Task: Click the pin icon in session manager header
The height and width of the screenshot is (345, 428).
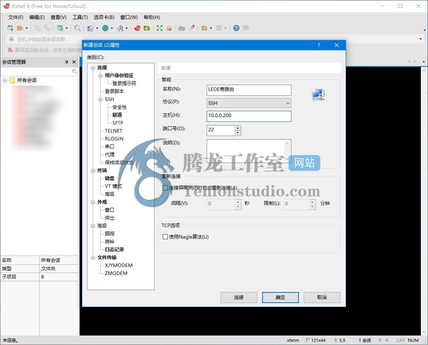Action: point(67,62)
